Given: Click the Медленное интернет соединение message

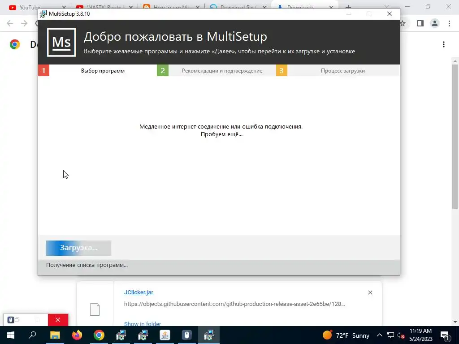Looking at the screenshot, I should [x=221, y=130].
